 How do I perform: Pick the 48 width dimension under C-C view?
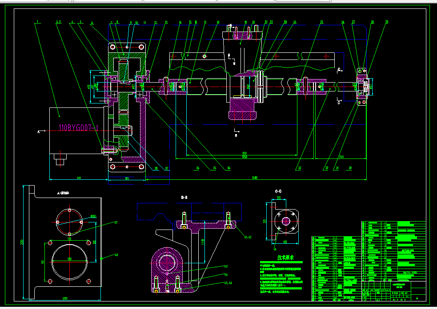(285, 242)
